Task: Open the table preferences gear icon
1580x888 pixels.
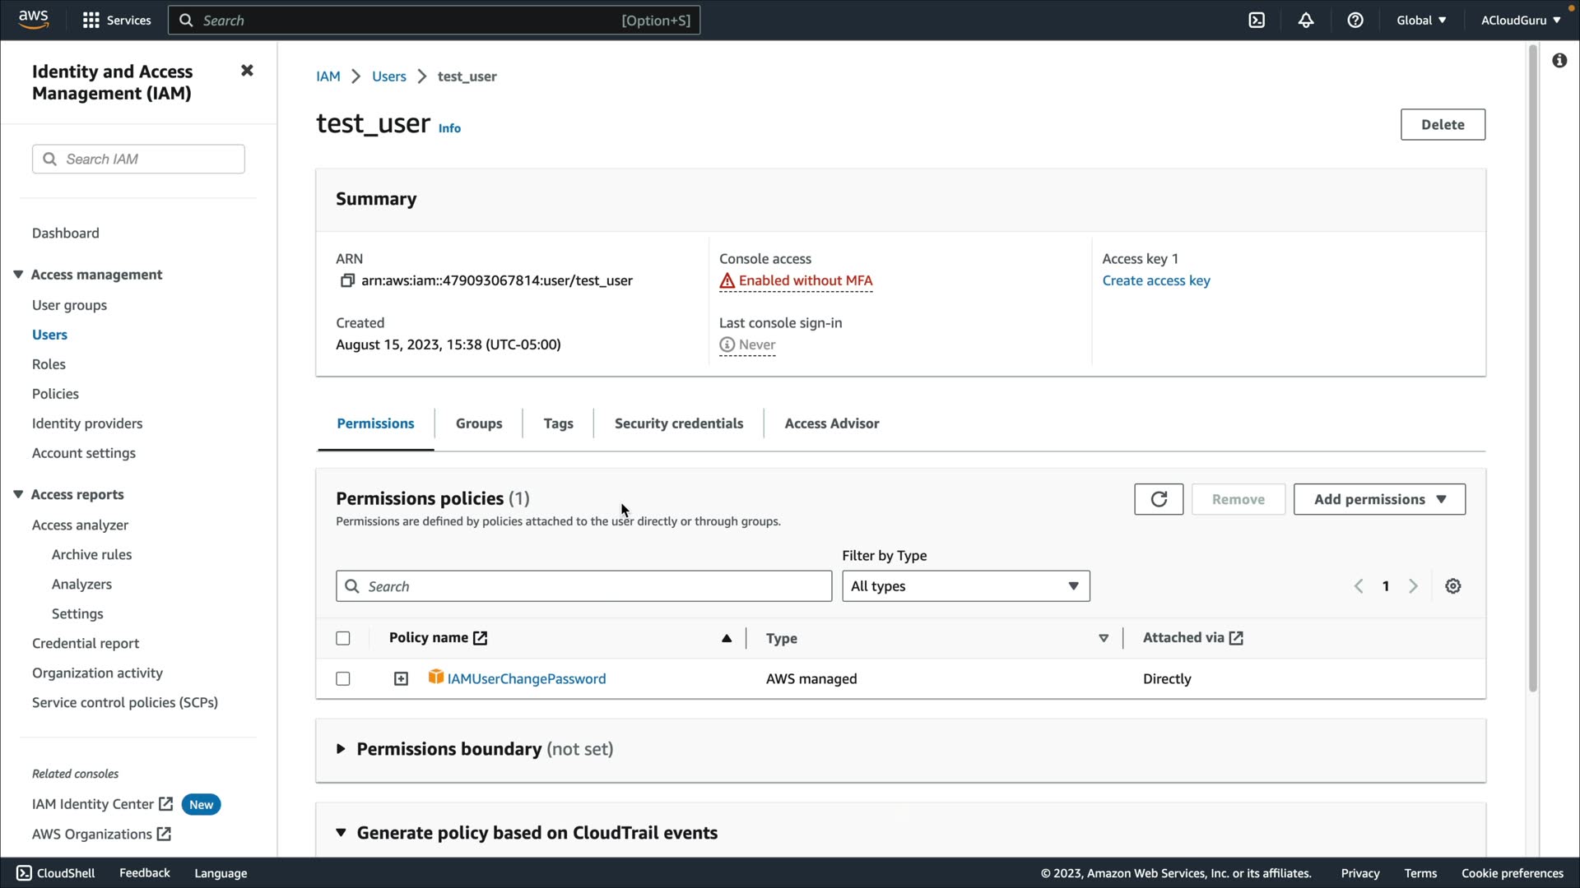Action: (x=1452, y=586)
